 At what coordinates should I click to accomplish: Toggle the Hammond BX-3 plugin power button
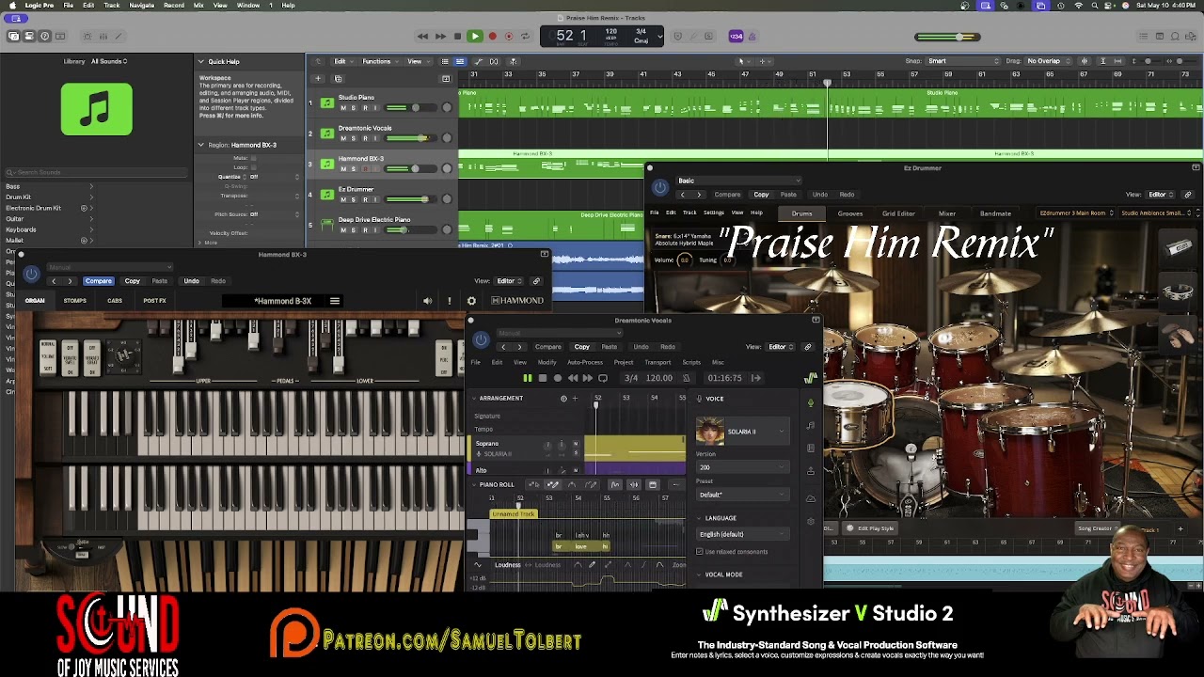31,275
